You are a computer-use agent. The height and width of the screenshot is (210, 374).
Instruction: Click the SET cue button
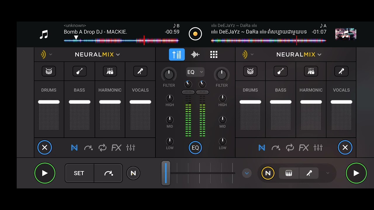(79, 173)
